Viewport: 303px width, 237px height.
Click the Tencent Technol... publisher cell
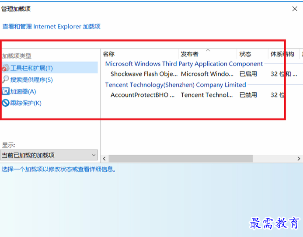pyautogui.click(x=206, y=95)
